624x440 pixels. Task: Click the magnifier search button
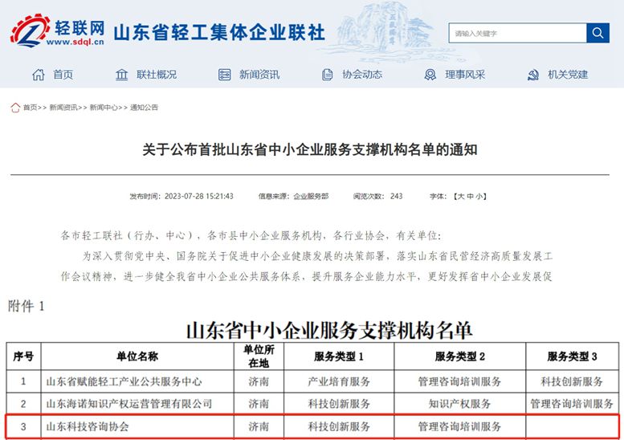click(597, 33)
